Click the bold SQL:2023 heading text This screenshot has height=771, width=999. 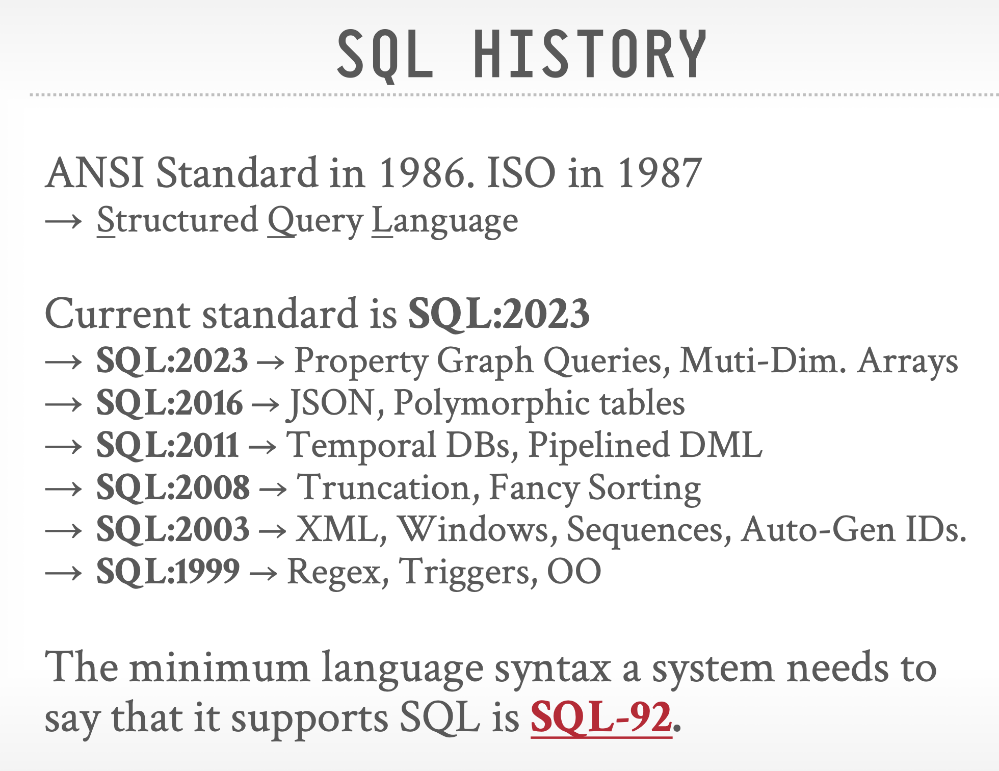[x=498, y=313]
